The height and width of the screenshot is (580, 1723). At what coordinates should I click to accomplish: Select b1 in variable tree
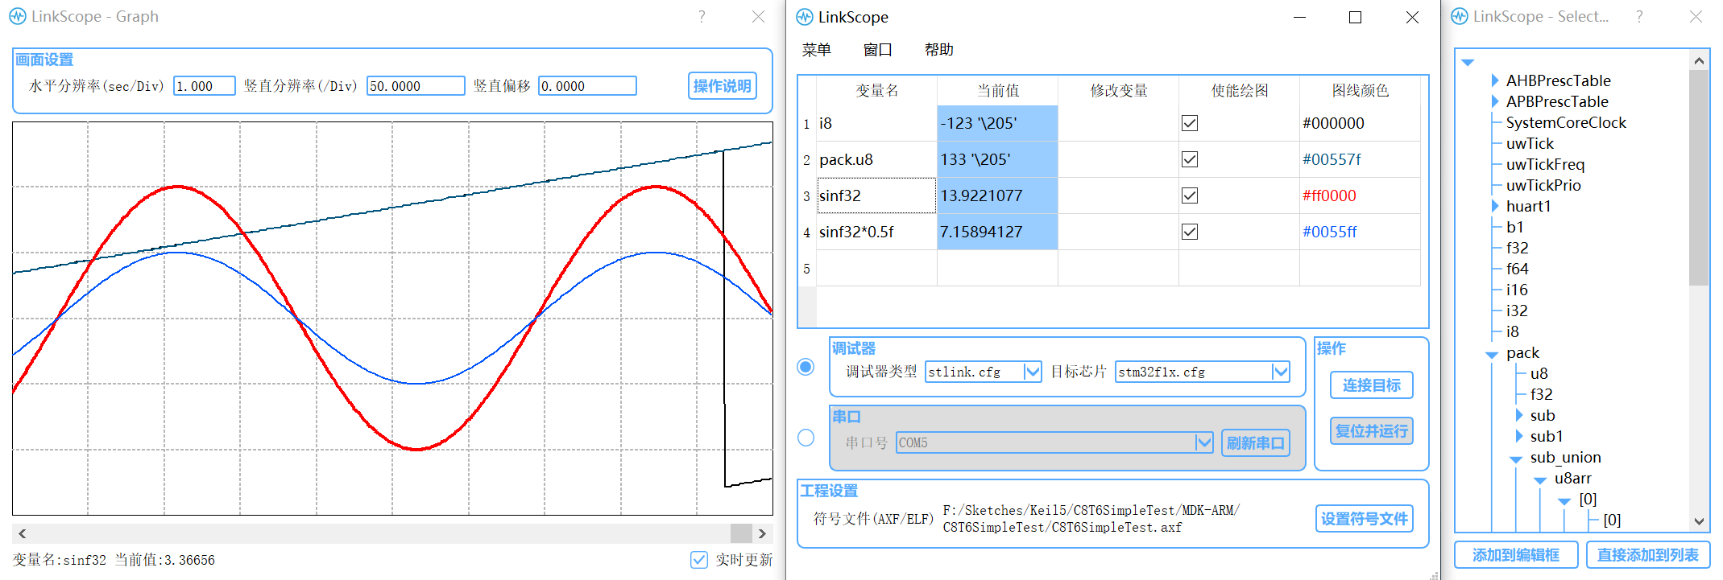[x=1515, y=227]
